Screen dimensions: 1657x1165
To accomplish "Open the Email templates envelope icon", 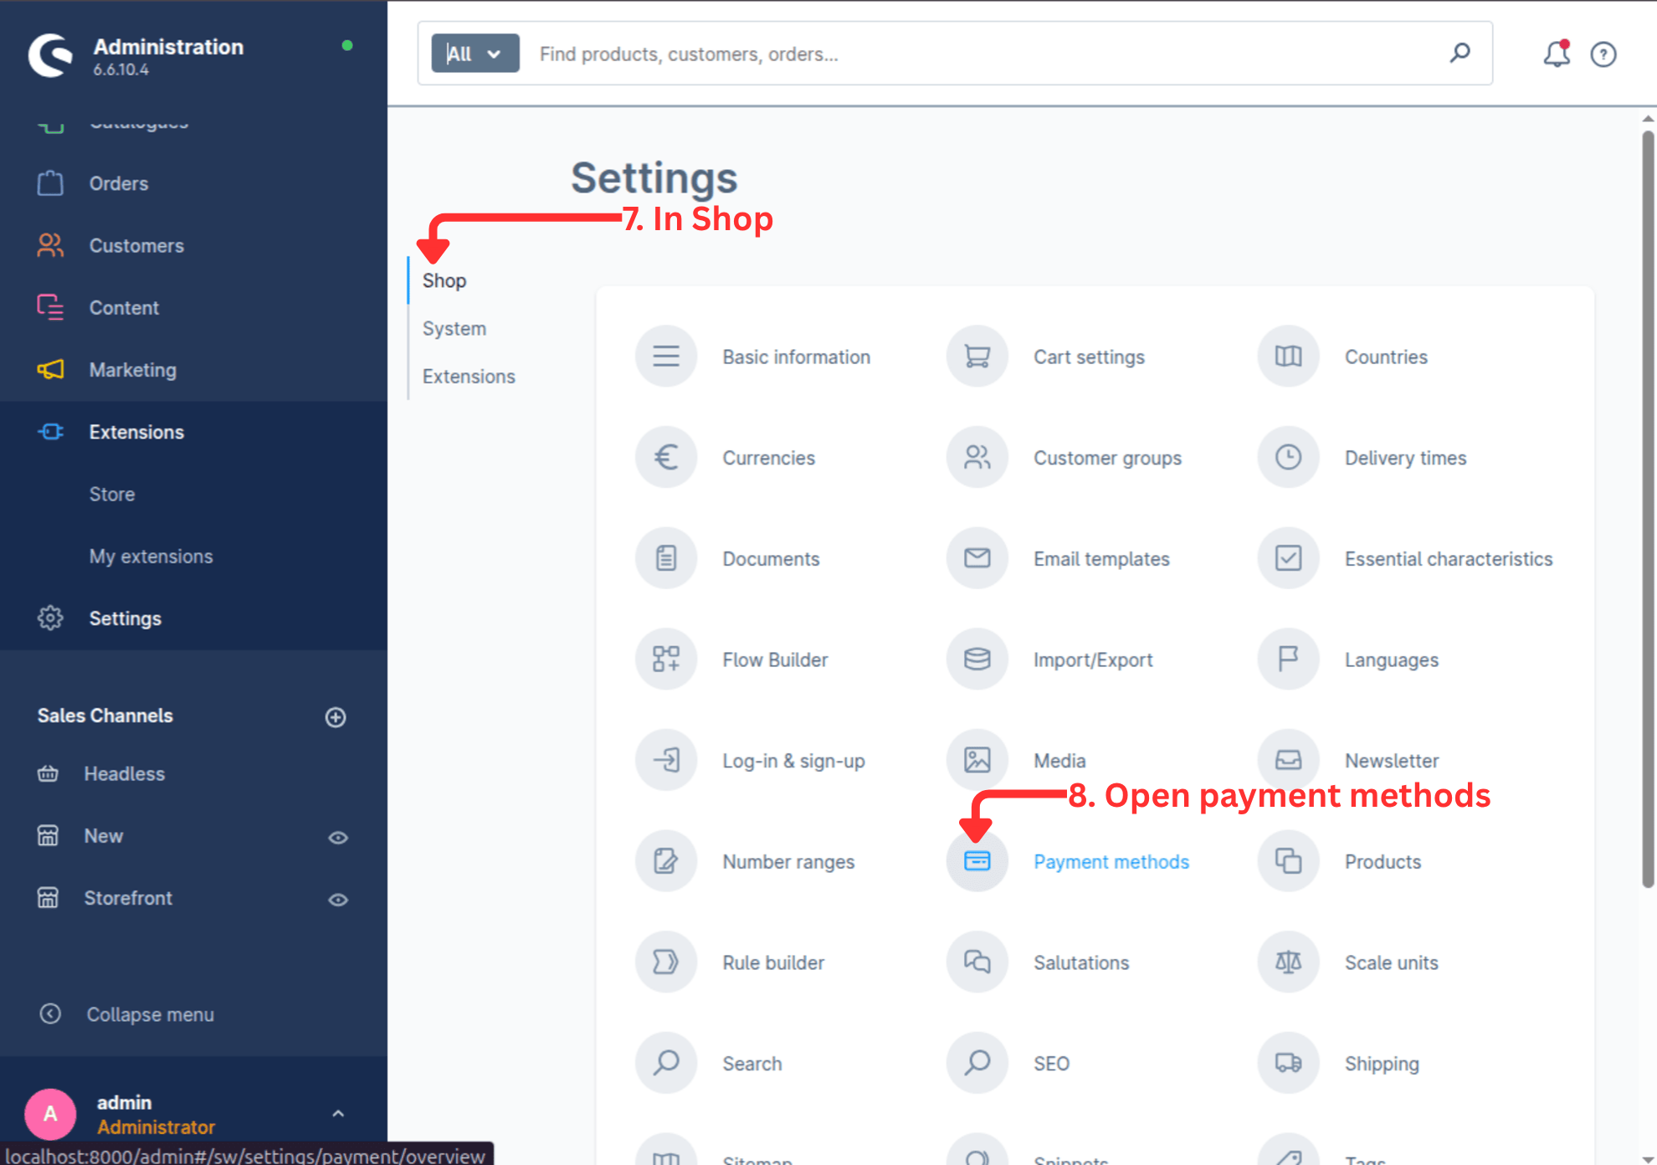I will click(977, 558).
